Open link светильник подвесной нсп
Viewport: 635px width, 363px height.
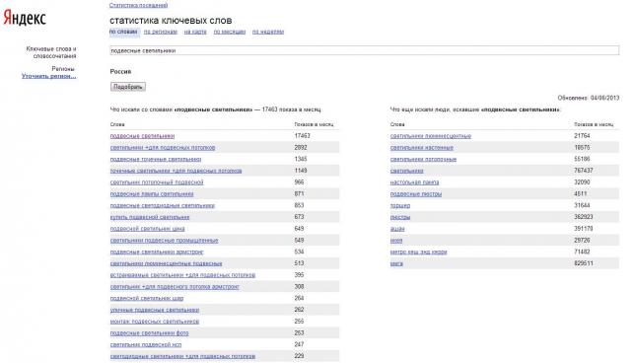pos(146,345)
